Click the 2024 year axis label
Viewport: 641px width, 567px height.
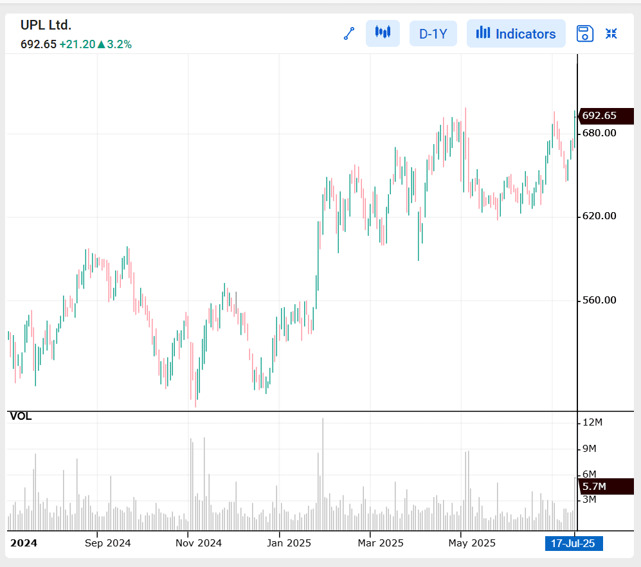24,543
